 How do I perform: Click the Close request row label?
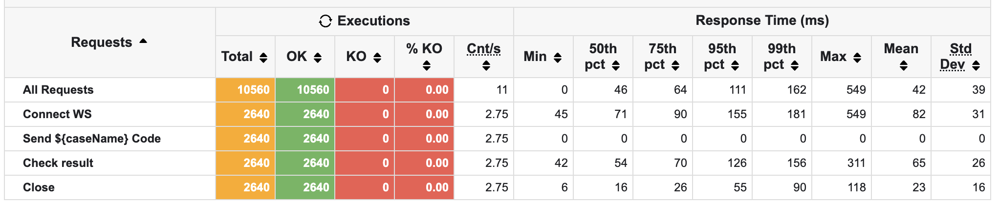pos(39,187)
